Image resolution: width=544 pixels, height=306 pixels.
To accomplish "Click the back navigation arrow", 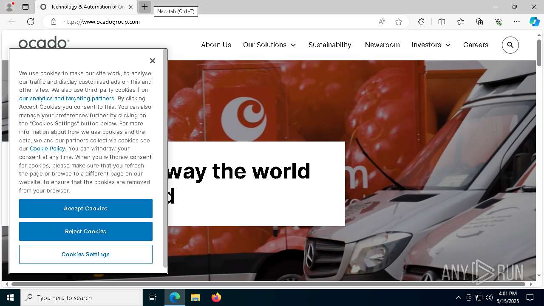I will (x=12, y=22).
